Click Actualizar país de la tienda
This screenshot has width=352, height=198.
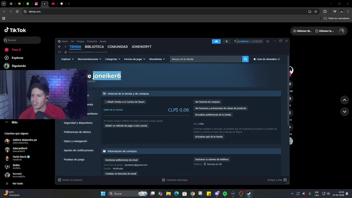pyautogui.click(x=209, y=137)
